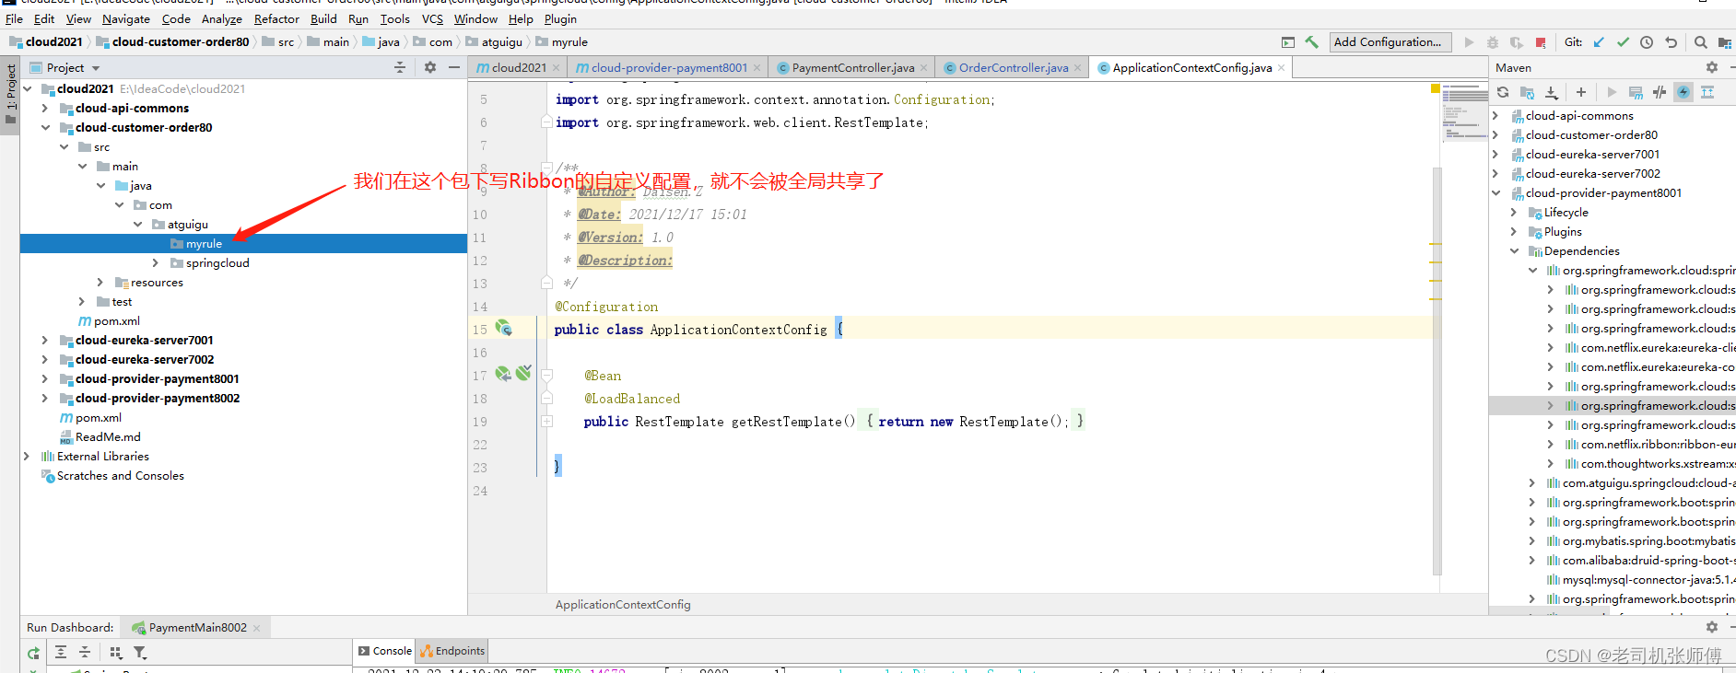1736x673 pixels.
Task: Click the Build Project hammer icon
Action: [1311, 42]
